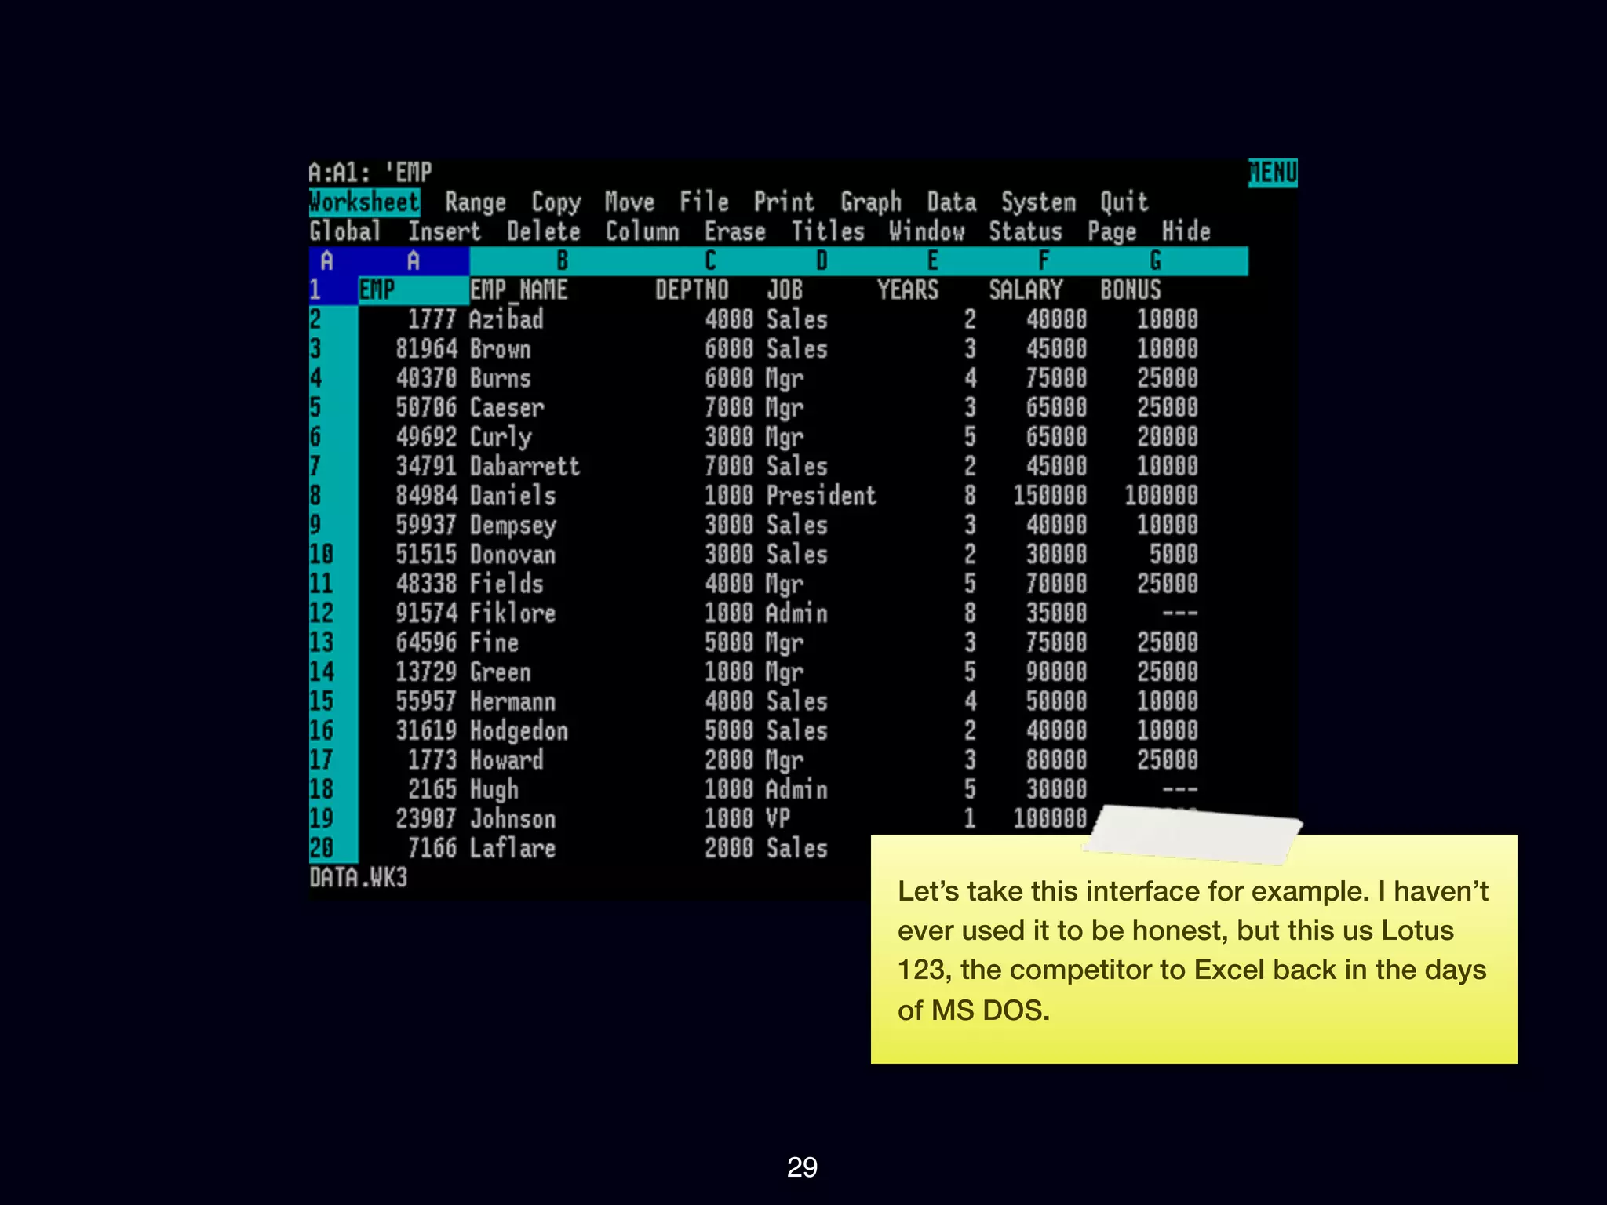Image resolution: width=1607 pixels, height=1205 pixels.
Task: Click Quit in the menu bar
Action: tap(1124, 202)
